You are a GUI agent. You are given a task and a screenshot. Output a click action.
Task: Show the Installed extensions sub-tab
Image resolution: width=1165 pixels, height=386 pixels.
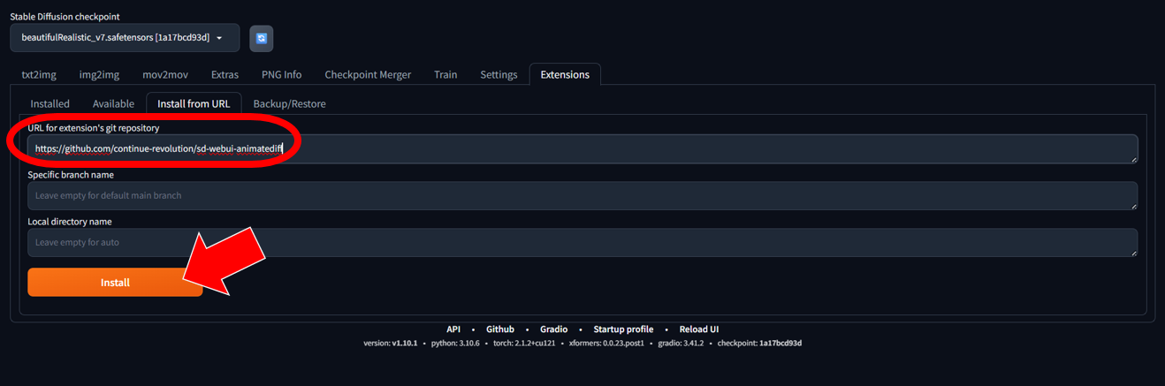pyautogui.click(x=50, y=104)
